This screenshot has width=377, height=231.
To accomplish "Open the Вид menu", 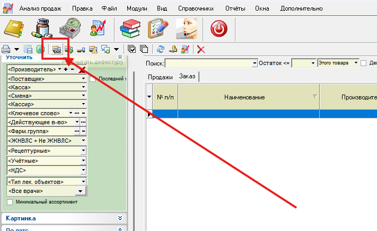I will pos(162,8).
